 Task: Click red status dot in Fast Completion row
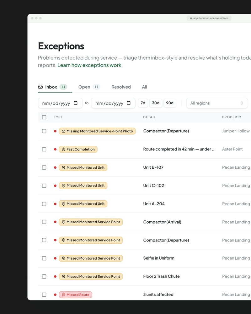(x=55, y=149)
